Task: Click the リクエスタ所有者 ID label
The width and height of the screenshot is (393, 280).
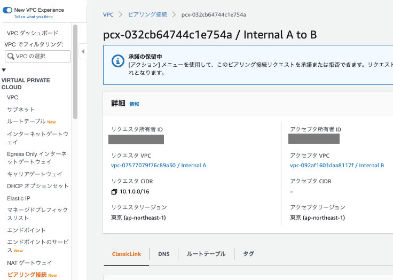Action: coord(137,129)
